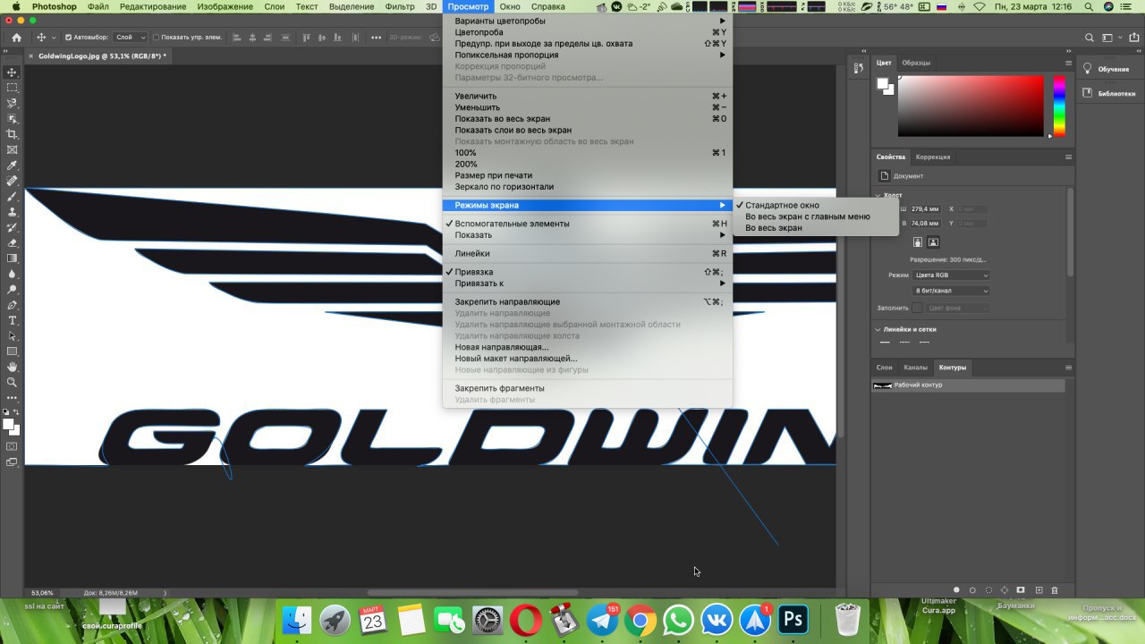Open the Цвета RGB mode dropdown
1145x644 pixels.
[951, 275]
